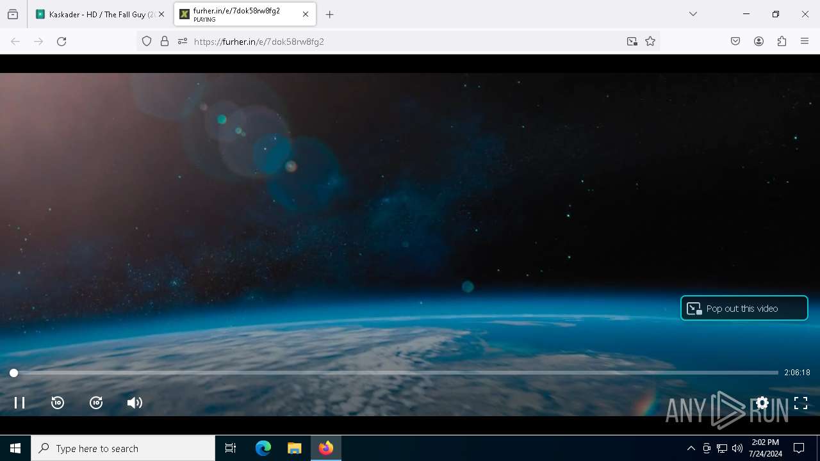The height and width of the screenshot is (461, 820).
Task: Toggle picture-in-picture from address bar
Action: 632,42
